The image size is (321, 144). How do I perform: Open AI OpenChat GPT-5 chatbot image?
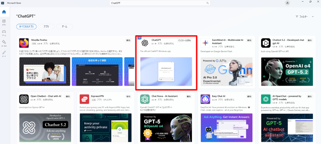point(287,128)
